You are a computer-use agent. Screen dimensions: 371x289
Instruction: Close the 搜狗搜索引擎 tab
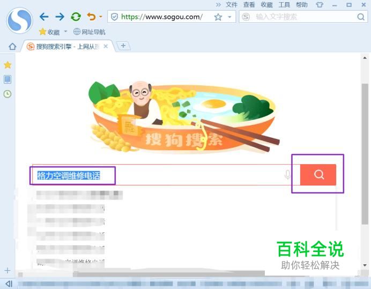point(106,47)
